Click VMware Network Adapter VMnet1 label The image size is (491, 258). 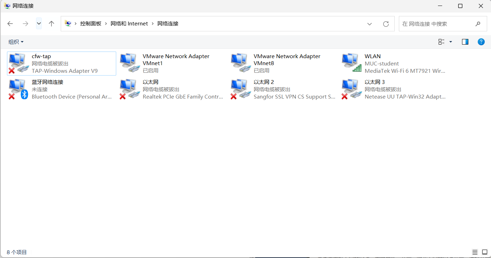pyautogui.click(x=176, y=60)
